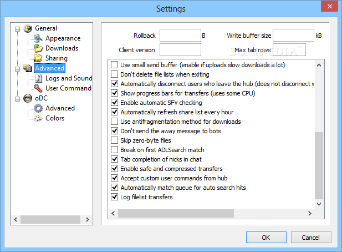Image resolution: width=342 pixels, height=252 pixels.
Task: Click options list scroll left arrow
Action: [x=113, y=213]
